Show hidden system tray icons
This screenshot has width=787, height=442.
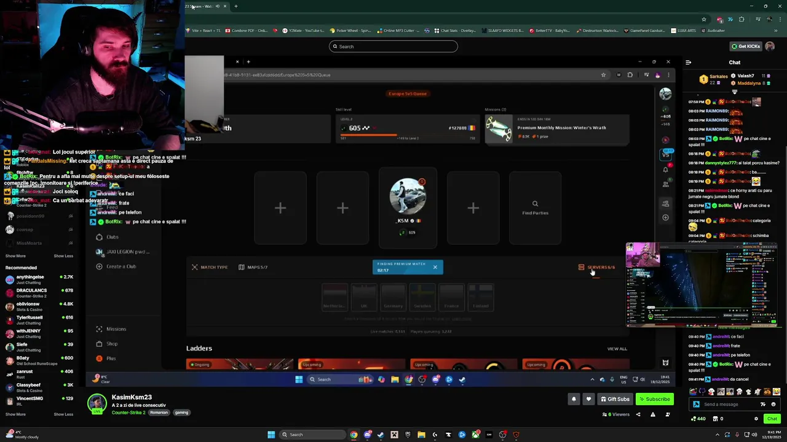coord(718,435)
